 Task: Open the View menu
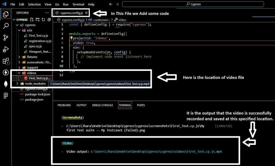point(48,4)
